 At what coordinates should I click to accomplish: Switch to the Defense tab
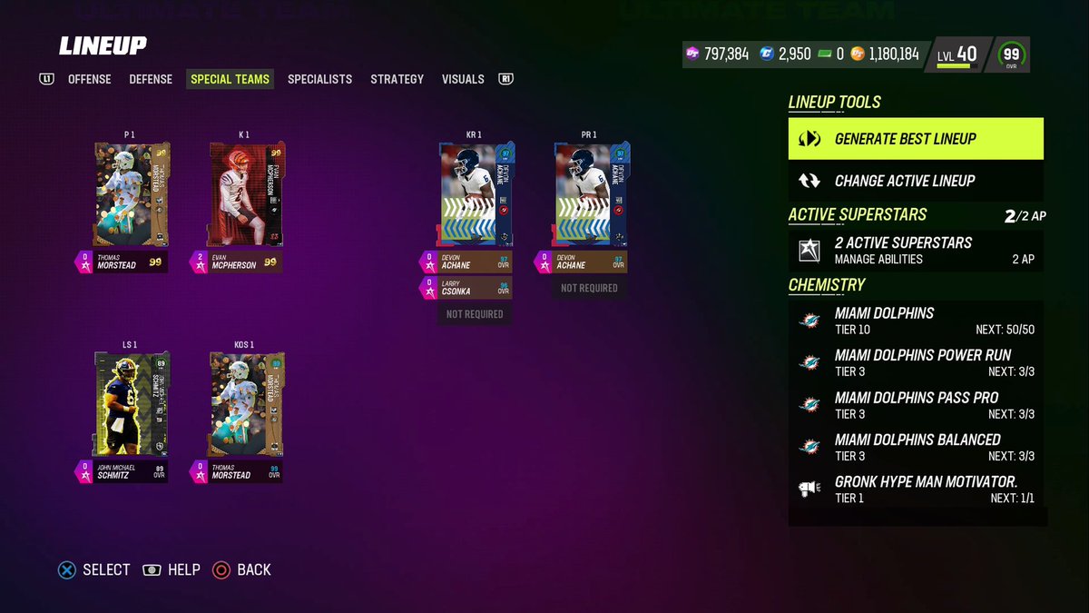(x=151, y=79)
